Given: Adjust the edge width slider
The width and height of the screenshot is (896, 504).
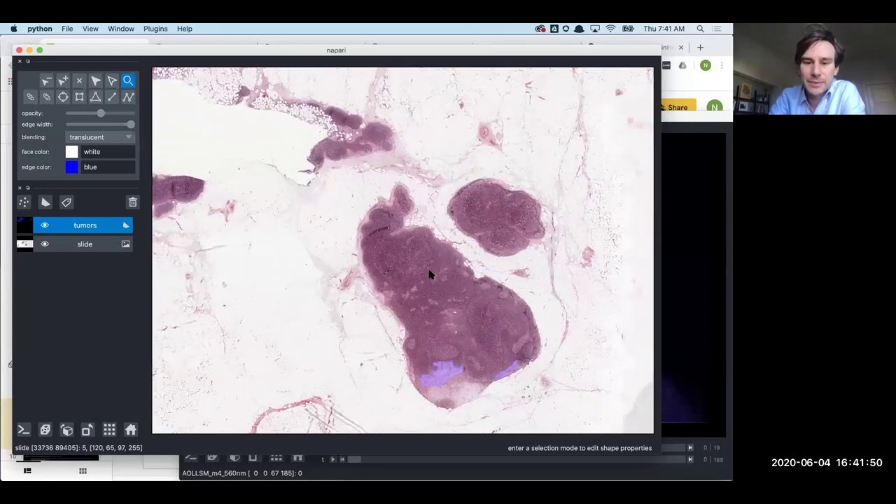Looking at the screenshot, I should (100, 125).
